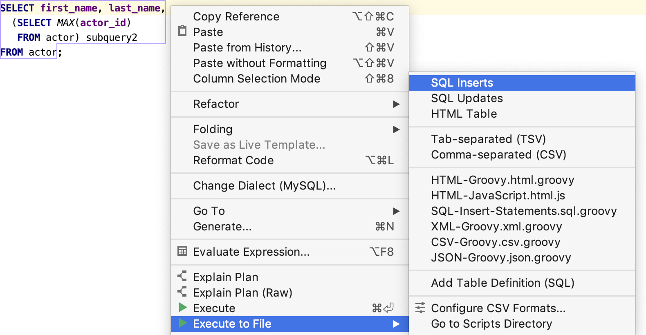
Task: Click the subquery2 alias in editor
Action: (112, 38)
